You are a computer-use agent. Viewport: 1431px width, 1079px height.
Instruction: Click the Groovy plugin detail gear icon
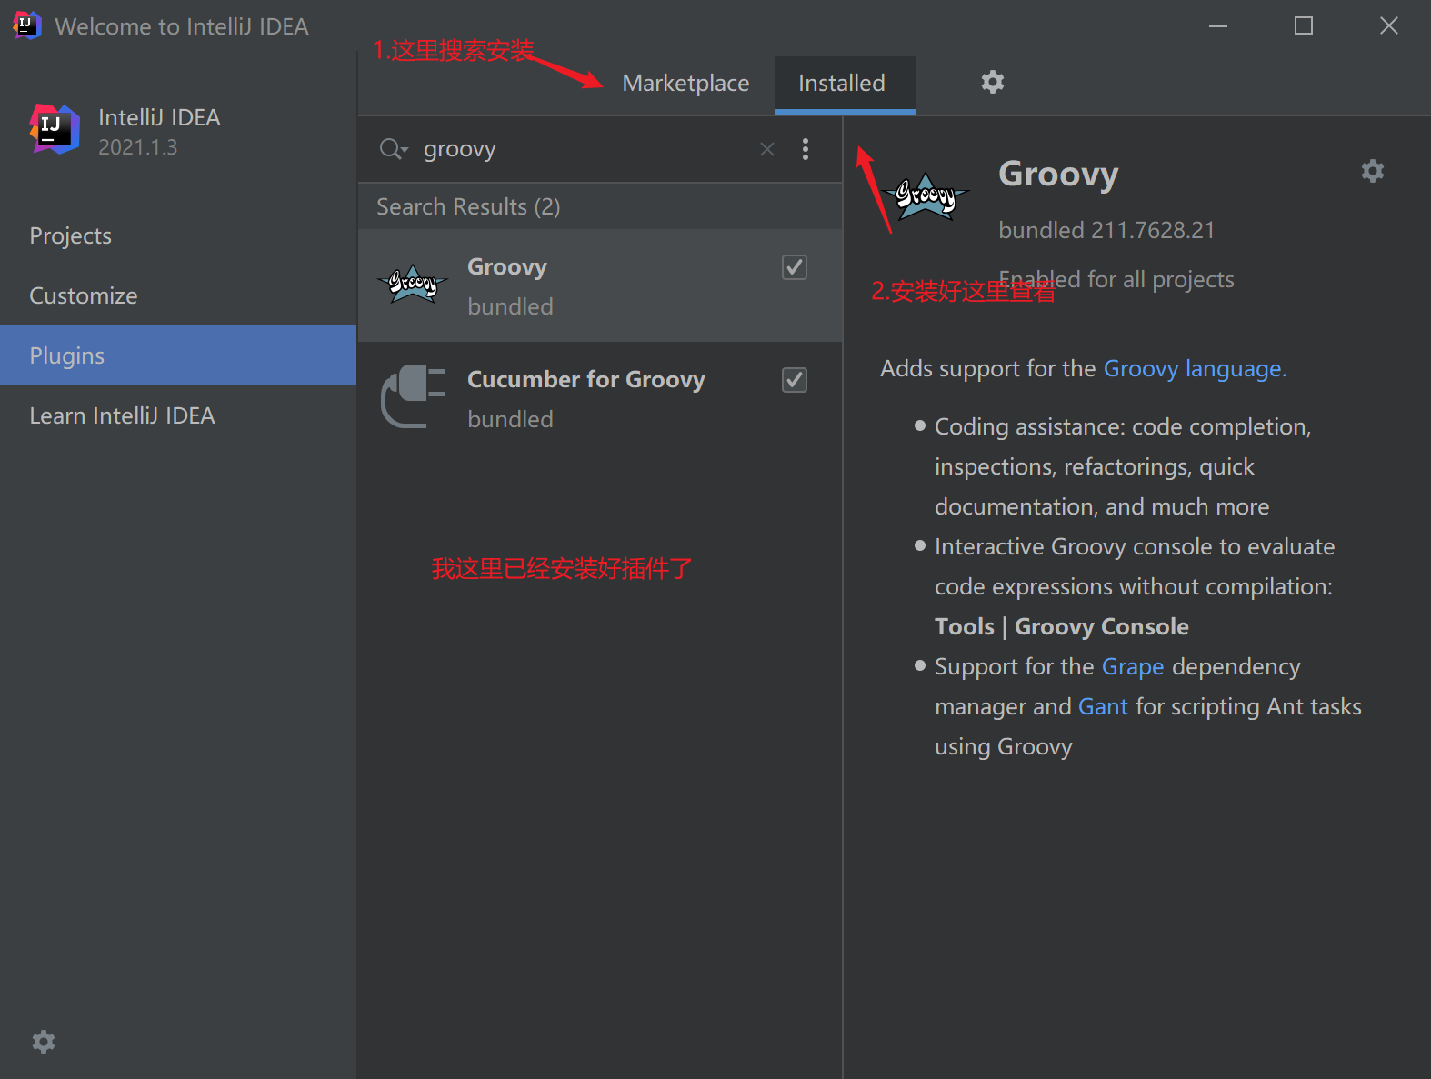point(1373,171)
